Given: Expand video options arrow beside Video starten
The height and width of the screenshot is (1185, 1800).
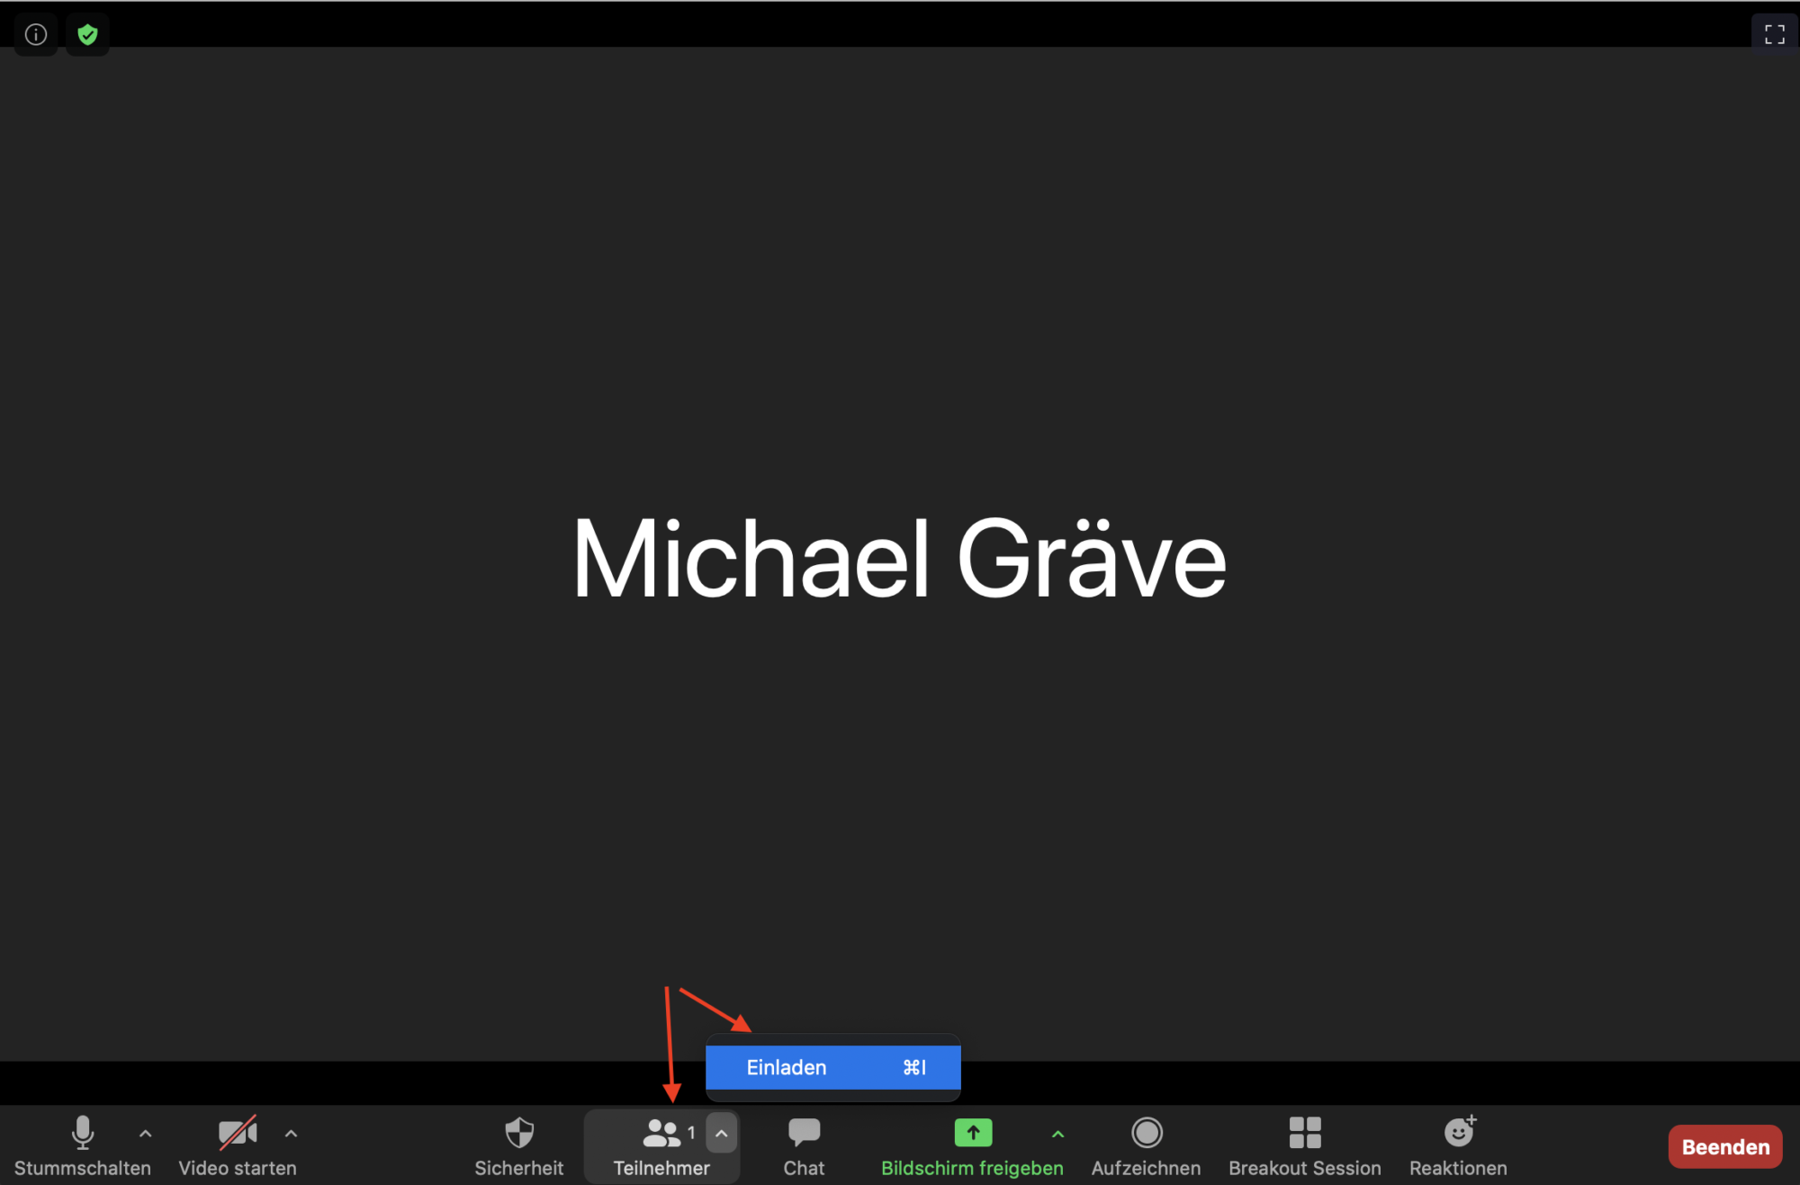Looking at the screenshot, I should (291, 1134).
